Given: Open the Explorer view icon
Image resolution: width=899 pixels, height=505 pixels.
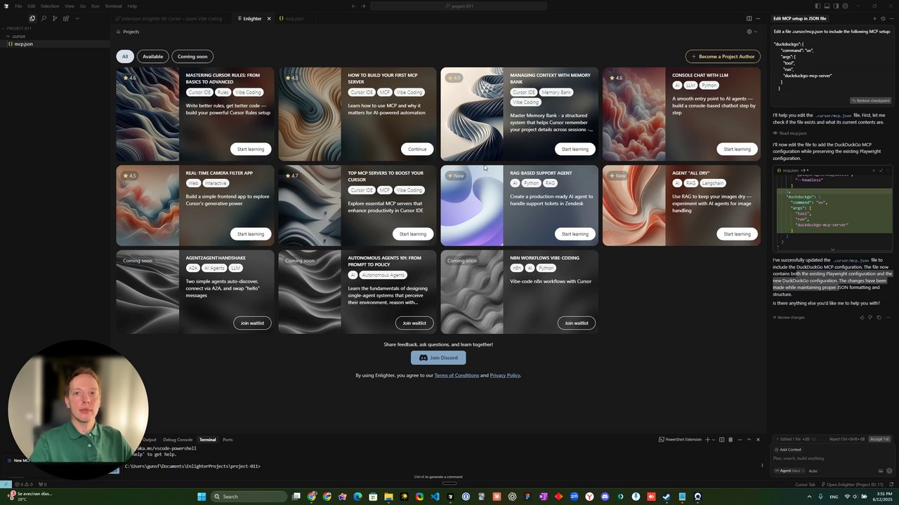Looking at the screenshot, I should (32, 18).
